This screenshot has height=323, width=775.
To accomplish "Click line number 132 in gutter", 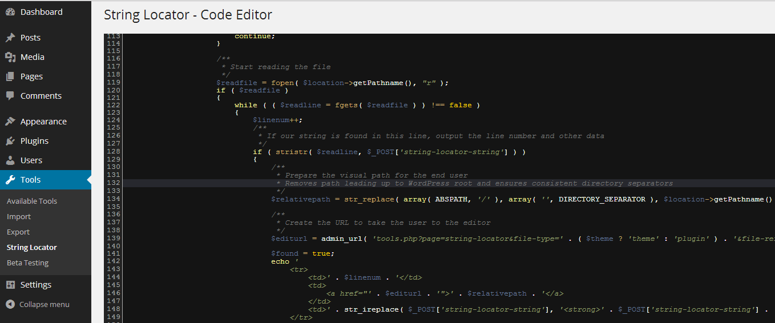I will tap(113, 183).
